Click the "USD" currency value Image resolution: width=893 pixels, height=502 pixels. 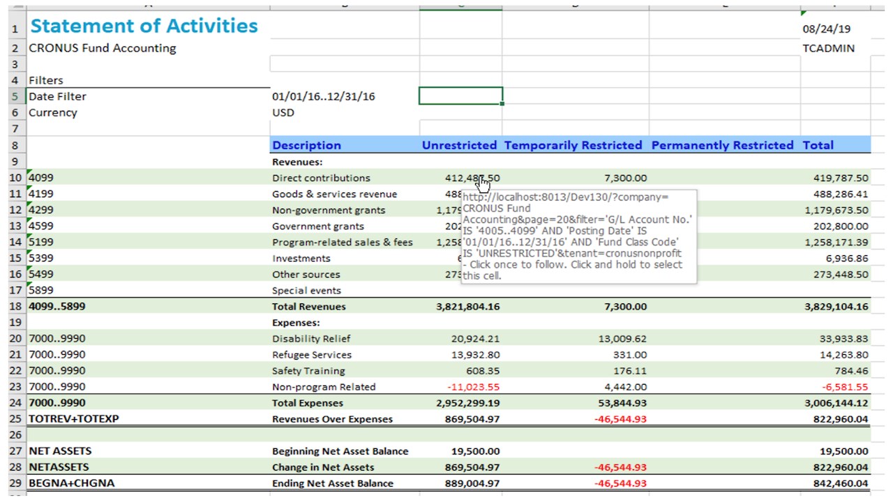(x=283, y=112)
